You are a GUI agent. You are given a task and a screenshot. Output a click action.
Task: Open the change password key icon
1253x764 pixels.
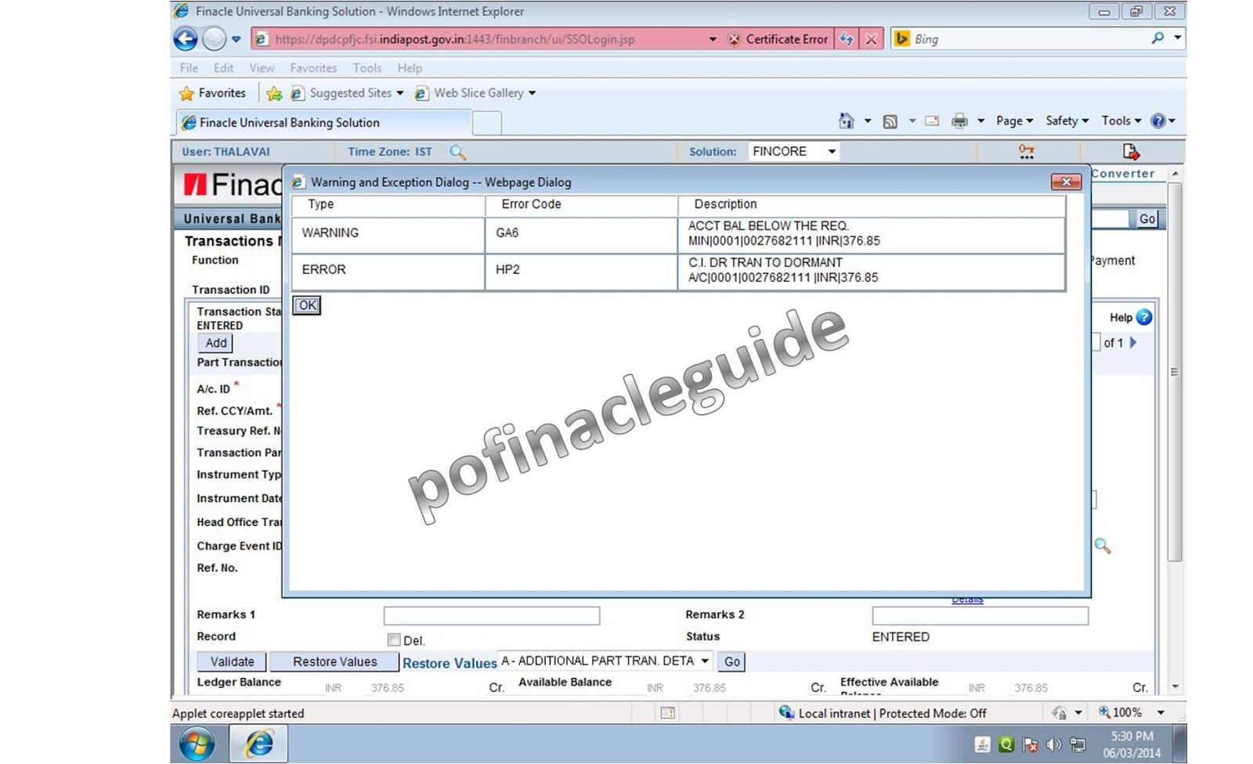1026,151
